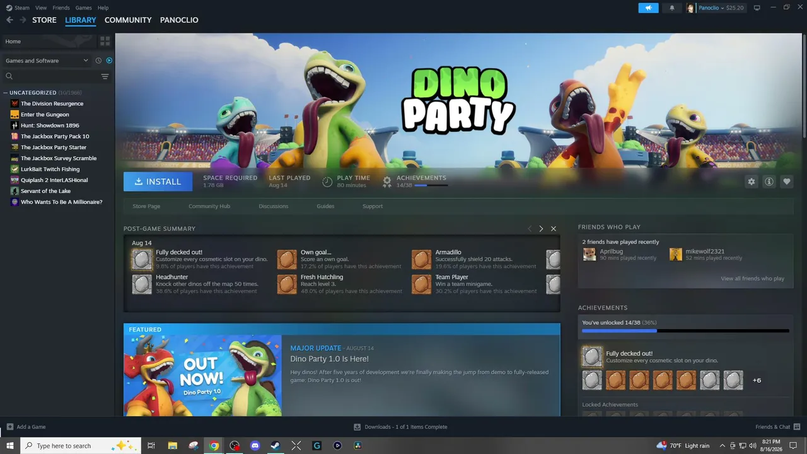The image size is (807, 454).
Task: Open Aprilbug friend avatar
Action: [589, 254]
